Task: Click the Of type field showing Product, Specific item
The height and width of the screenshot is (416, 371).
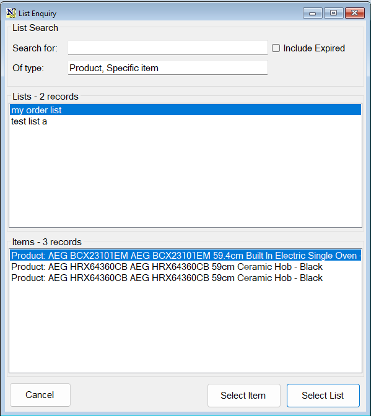Action: [x=167, y=67]
